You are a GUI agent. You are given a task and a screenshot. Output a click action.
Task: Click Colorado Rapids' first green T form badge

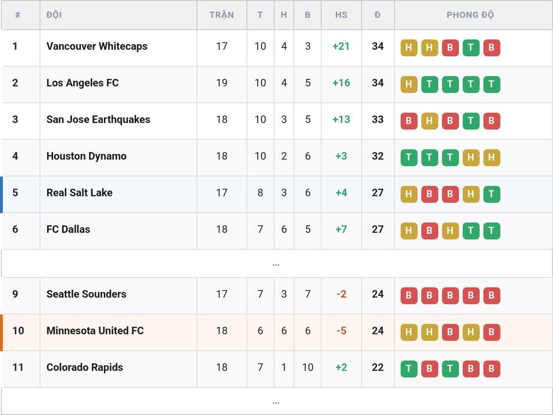409,369
